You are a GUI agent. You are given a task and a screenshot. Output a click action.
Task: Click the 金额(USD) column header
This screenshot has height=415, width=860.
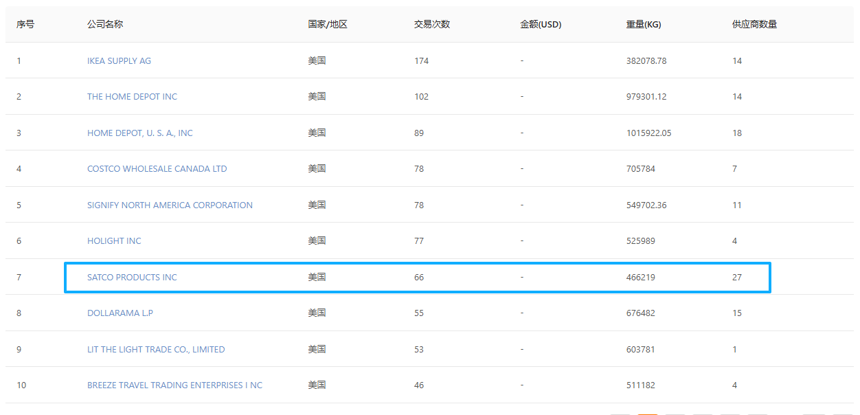(x=541, y=24)
